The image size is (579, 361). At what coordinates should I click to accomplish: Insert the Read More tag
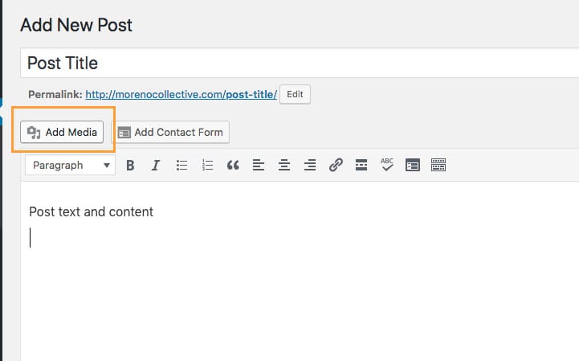(361, 165)
